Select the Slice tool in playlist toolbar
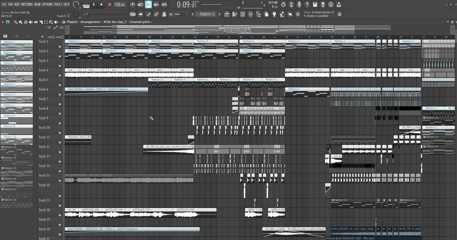Image resolution: width=457 pixels, height=240 pixels. [x=41, y=22]
